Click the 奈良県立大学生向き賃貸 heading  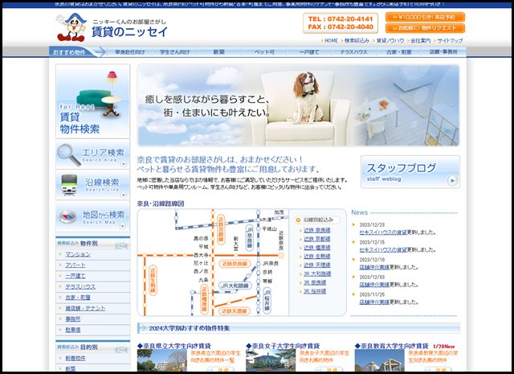coord(174,346)
